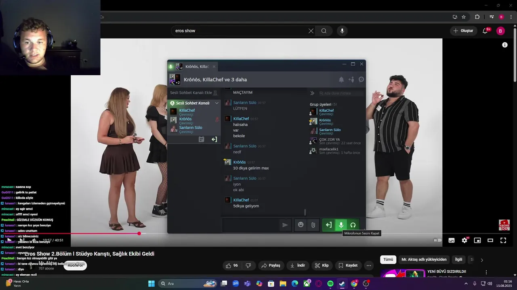Open group chat notification bell settings
This screenshot has height=290, width=517.
(341, 79)
